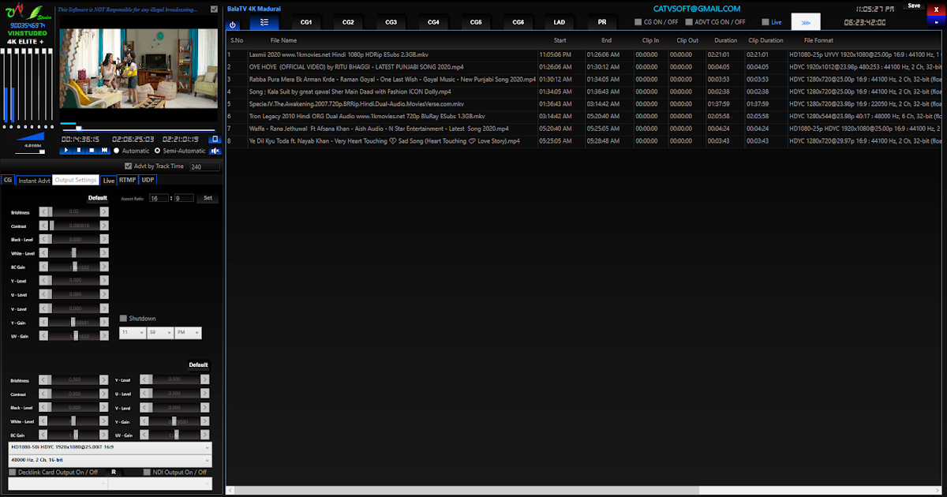This screenshot has height=497, width=947.
Task: Click the >>> forward arrows button
Action: click(x=806, y=22)
